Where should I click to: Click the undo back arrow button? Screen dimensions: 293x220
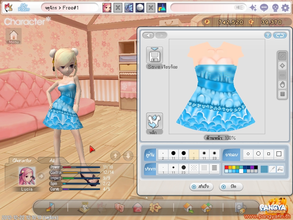(x=148, y=35)
